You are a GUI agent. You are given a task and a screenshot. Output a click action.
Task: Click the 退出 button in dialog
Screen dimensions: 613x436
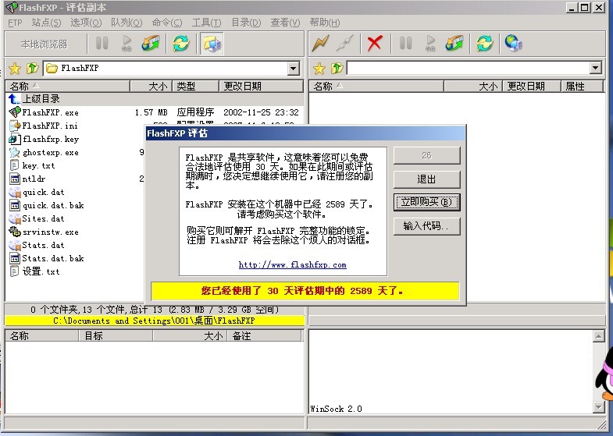(426, 179)
